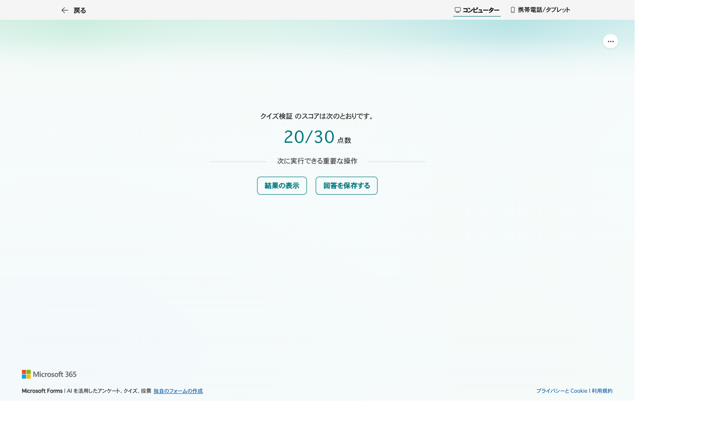Open the 利用規約 link
Viewport: 705px width, 445px height.
coord(602,391)
